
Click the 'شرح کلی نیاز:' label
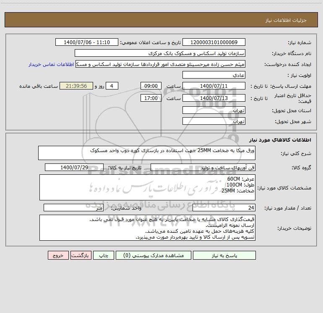(x=296, y=153)
